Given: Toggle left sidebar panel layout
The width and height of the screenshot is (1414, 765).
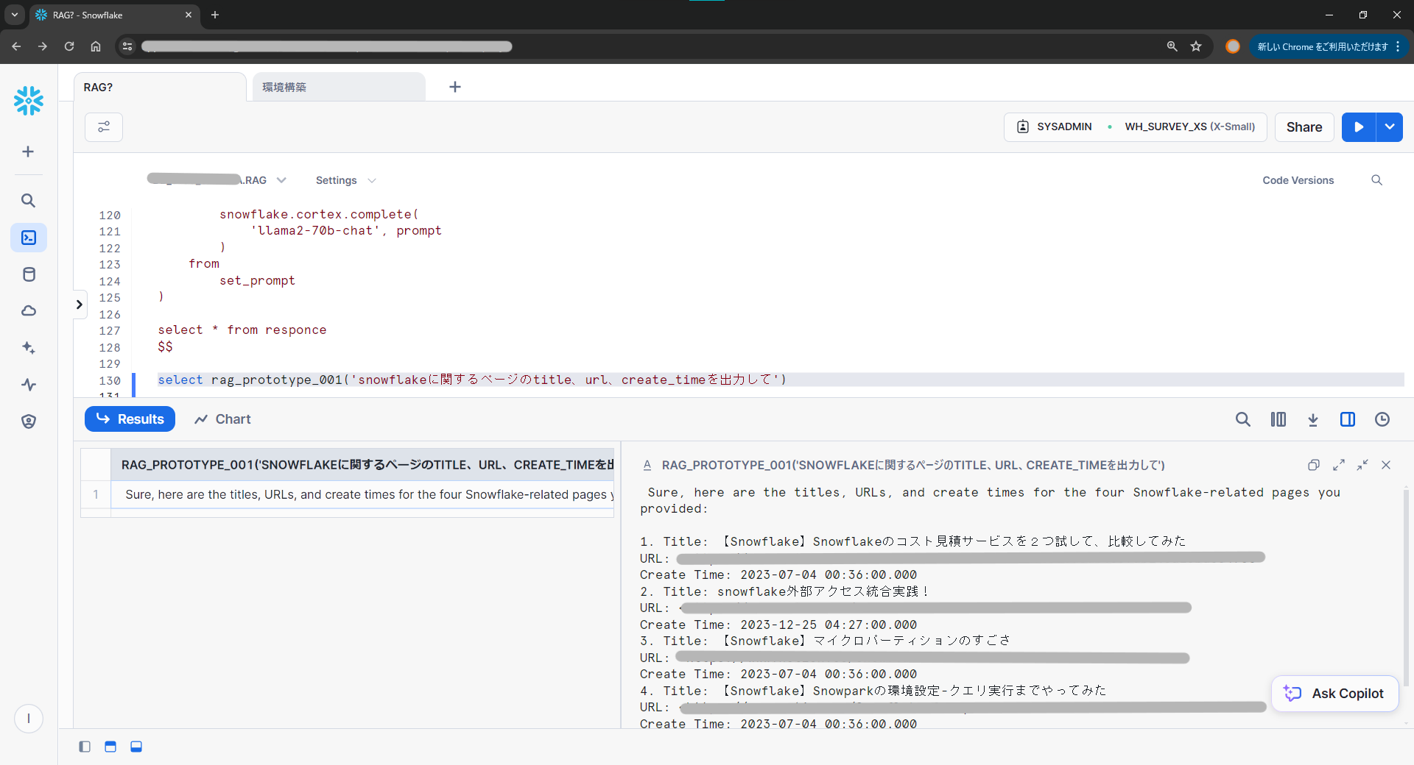Looking at the screenshot, I should point(85,747).
